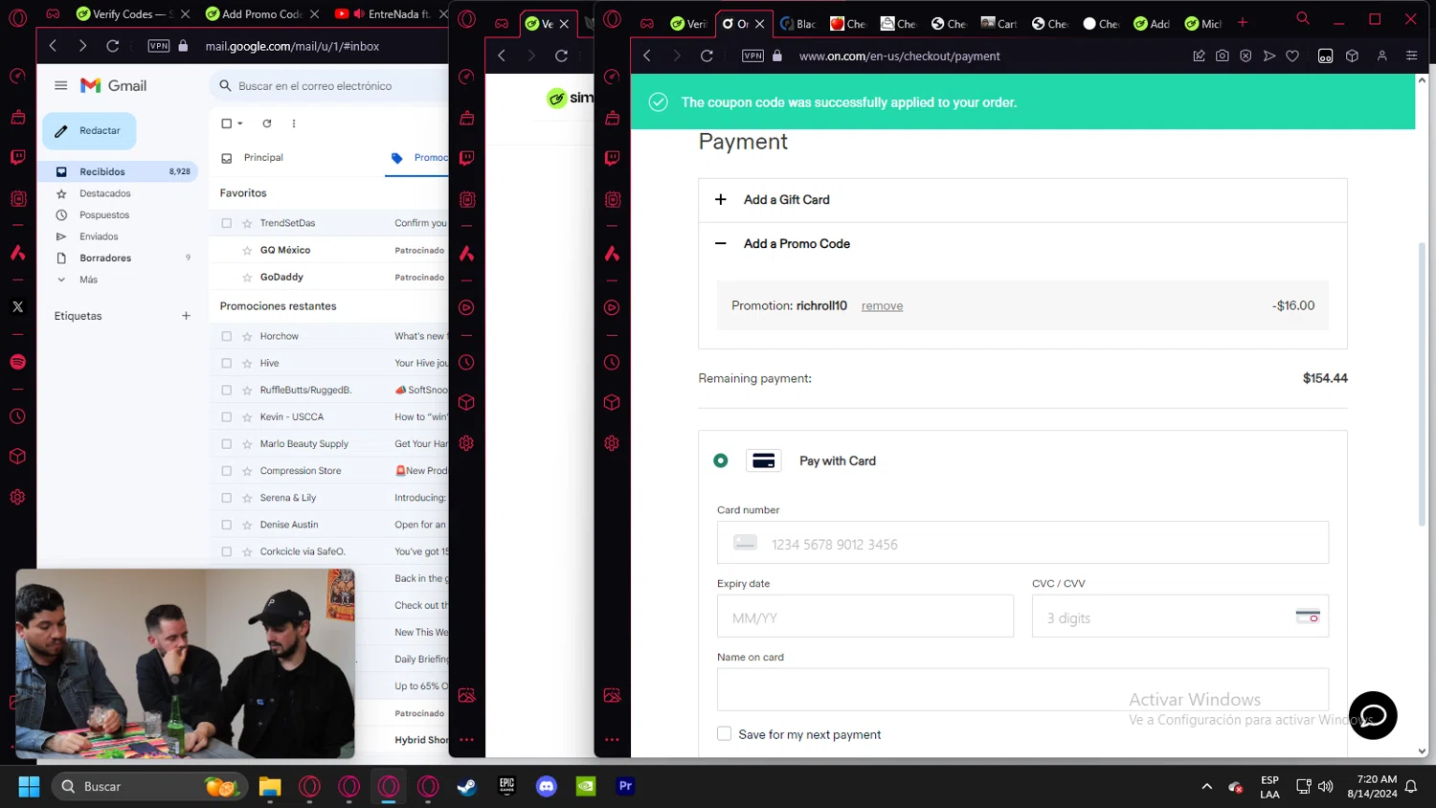The image size is (1436, 808).
Task: Remove the richroll10 promotion
Action: tap(882, 306)
